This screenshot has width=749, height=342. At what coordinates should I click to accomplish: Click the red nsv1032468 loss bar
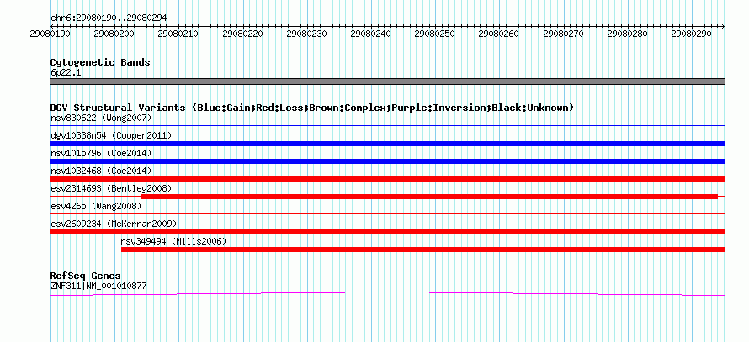click(x=388, y=179)
